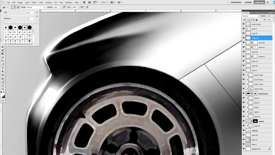Open the brush Mode dropdown

(x=36, y=7)
